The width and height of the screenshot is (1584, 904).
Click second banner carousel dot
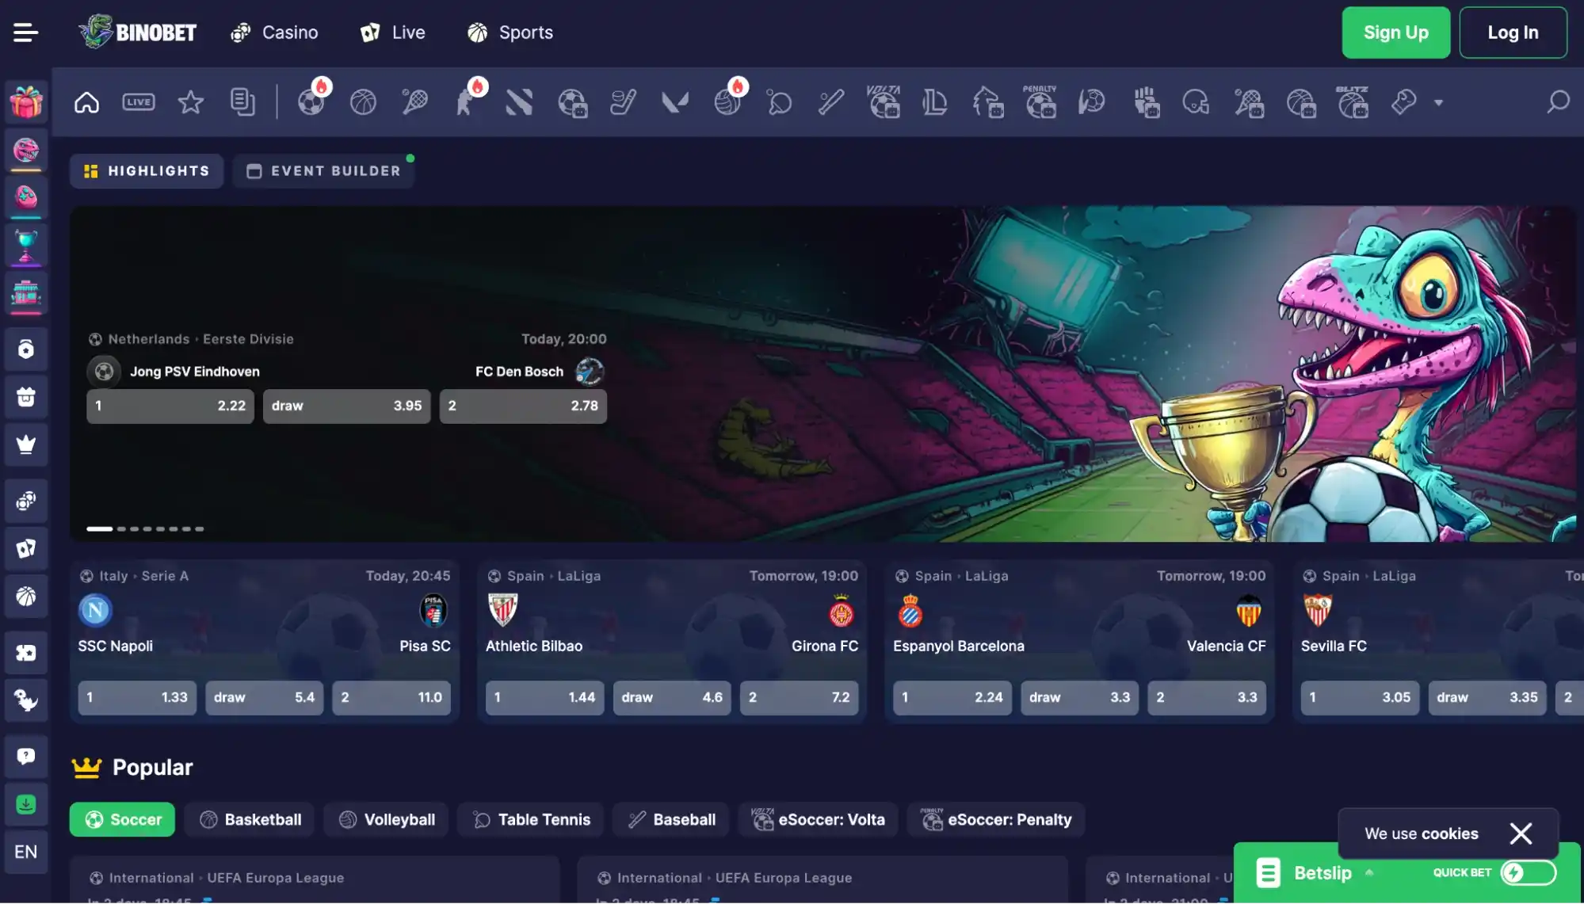[x=121, y=528]
